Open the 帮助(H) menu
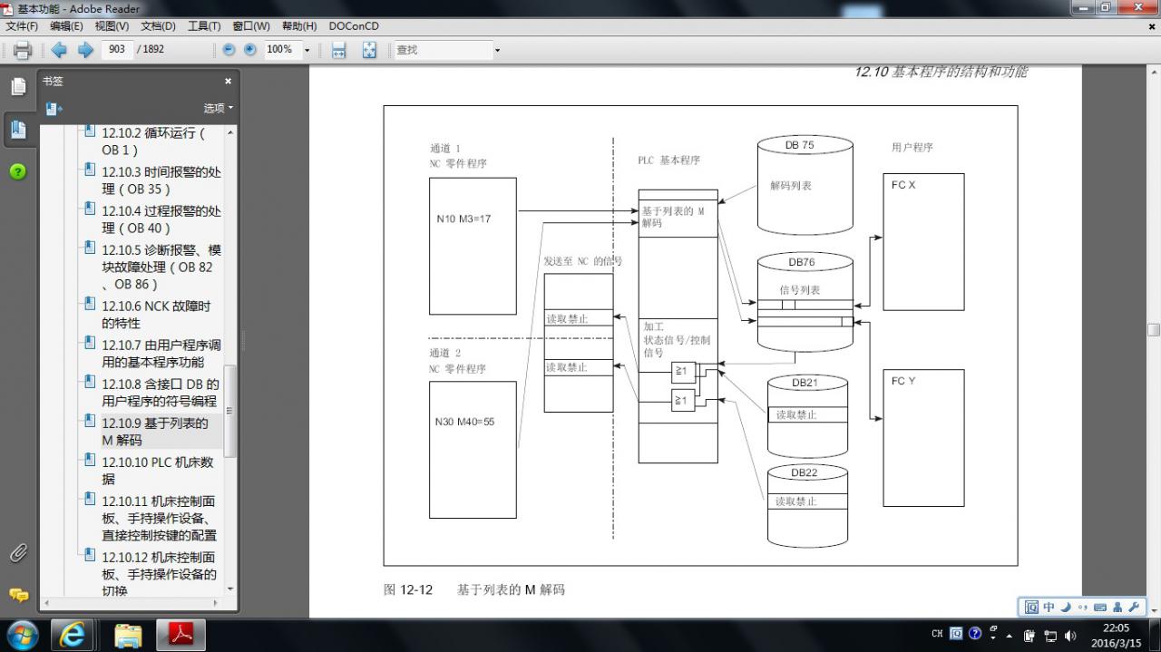This screenshot has width=1161, height=652. point(299,26)
